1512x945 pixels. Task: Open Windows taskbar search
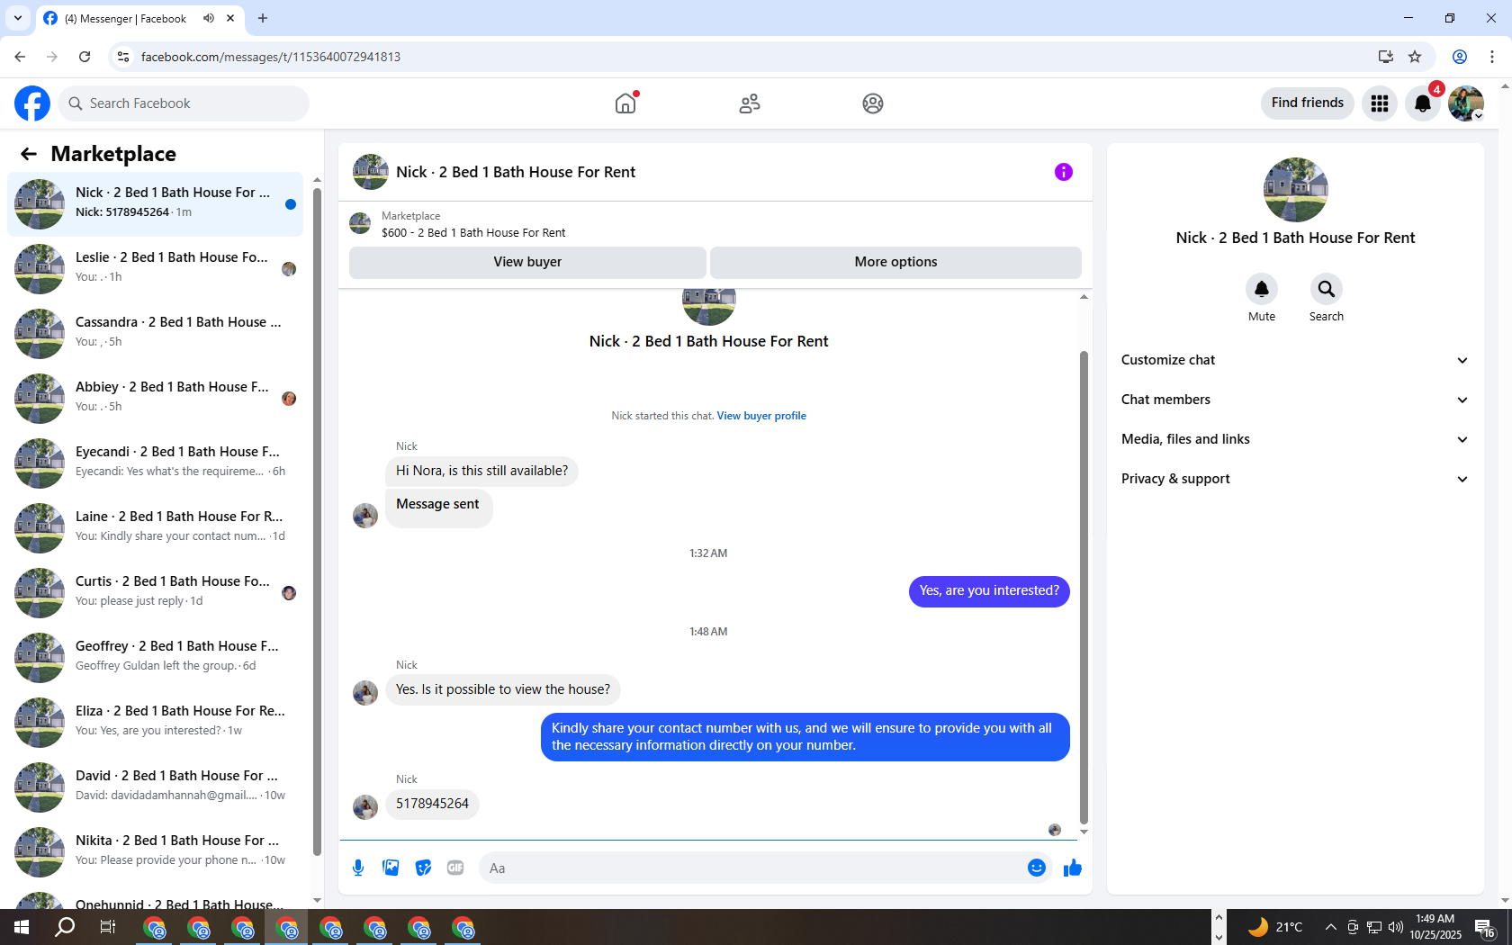tap(65, 927)
